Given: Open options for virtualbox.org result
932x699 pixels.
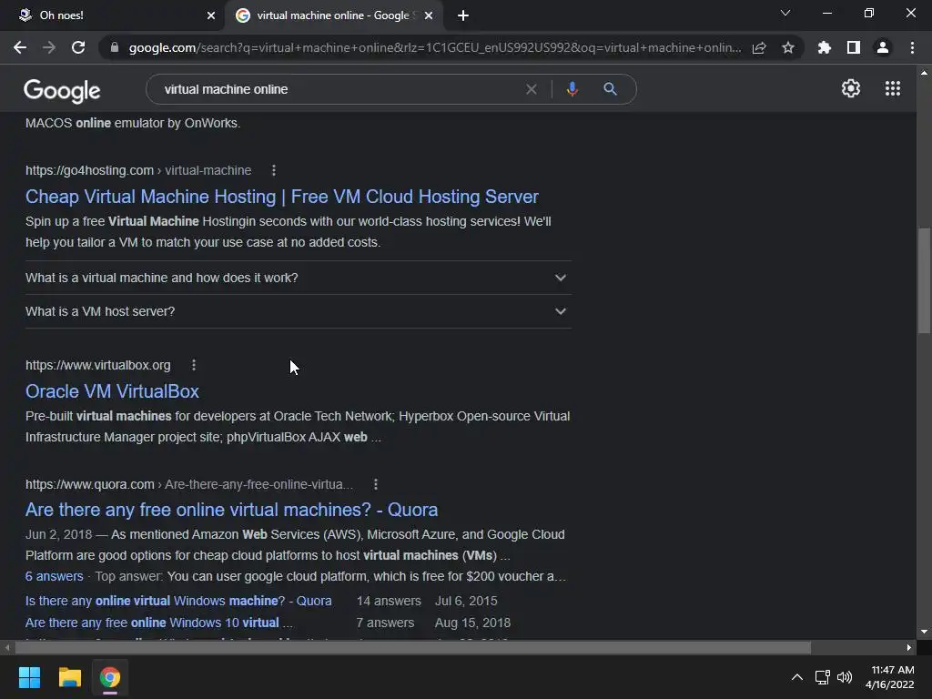Looking at the screenshot, I should click(194, 365).
